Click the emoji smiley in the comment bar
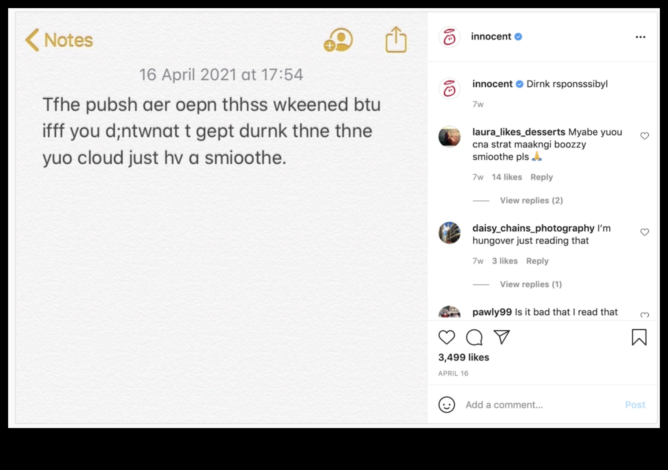The height and width of the screenshot is (470, 668). click(447, 405)
